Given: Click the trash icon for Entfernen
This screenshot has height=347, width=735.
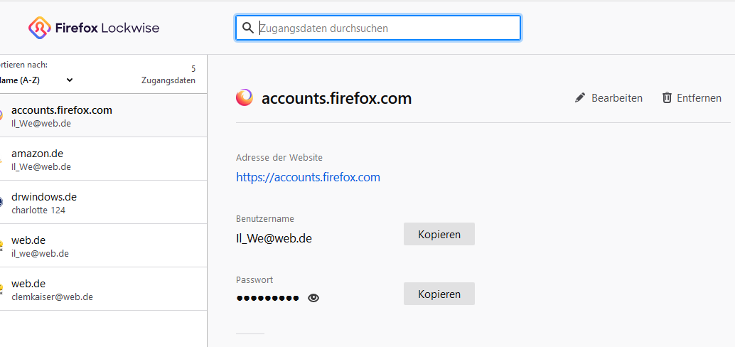Looking at the screenshot, I should coord(667,98).
